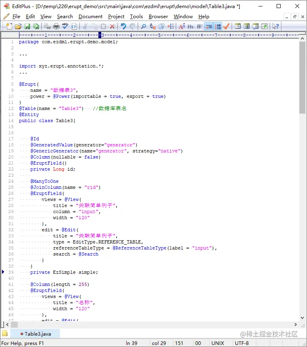307x347 pixels.
Task: Open the Edit menu
Action: coord(30,17)
